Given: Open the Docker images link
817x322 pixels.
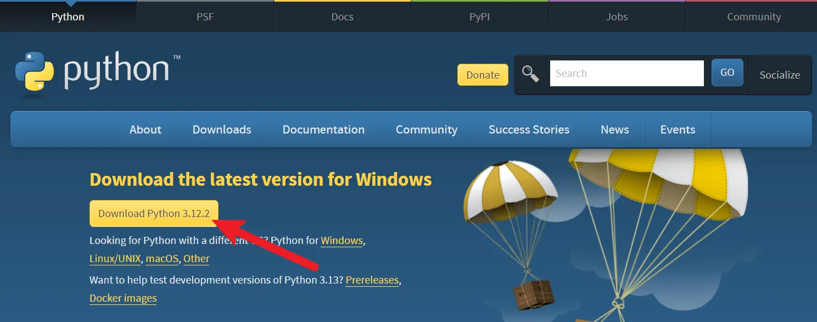Looking at the screenshot, I should [123, 298].
